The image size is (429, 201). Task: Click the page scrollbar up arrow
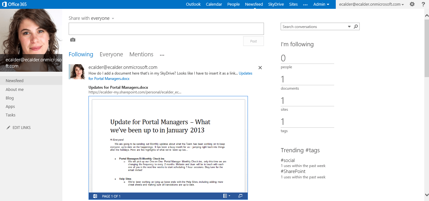pos(426,15)
